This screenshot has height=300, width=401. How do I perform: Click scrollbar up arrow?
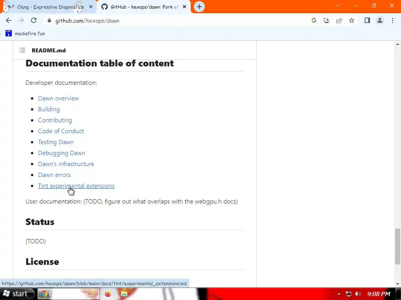click(x=397, y=45)
